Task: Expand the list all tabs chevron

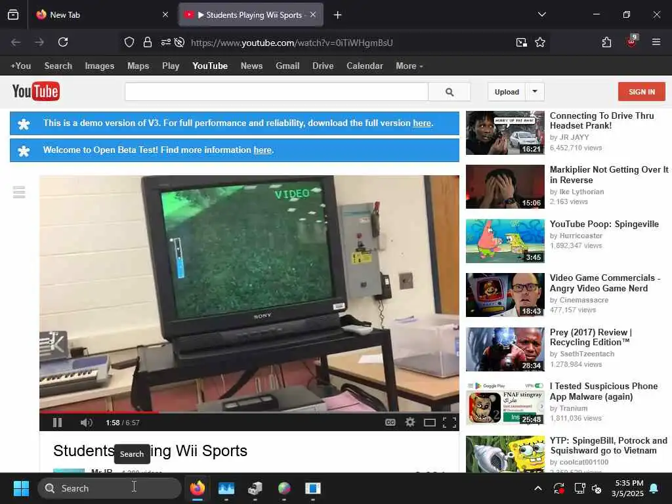Action: coord(541,14)
